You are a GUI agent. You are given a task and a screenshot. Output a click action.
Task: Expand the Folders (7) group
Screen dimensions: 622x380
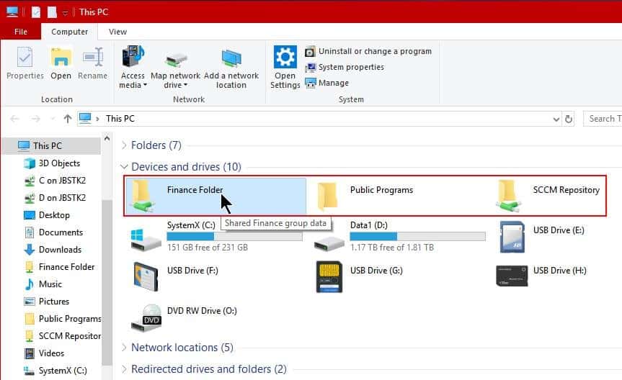124,145
